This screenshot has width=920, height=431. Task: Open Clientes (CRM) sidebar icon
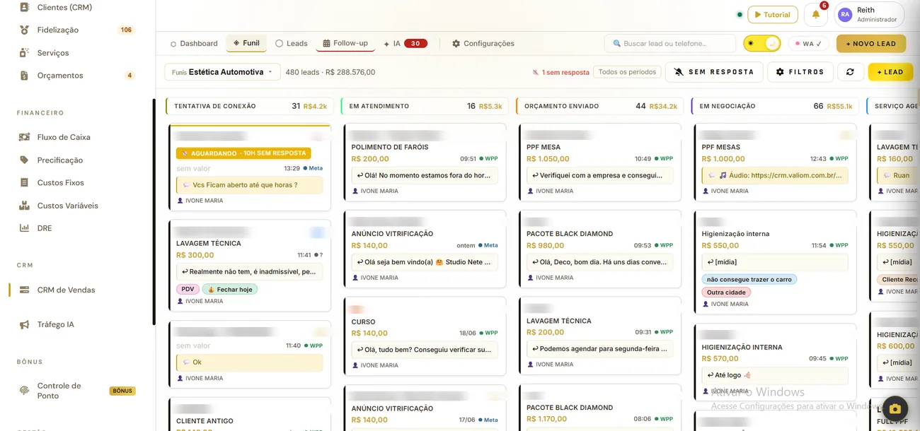pyautogui.click(x=24, y=7)
